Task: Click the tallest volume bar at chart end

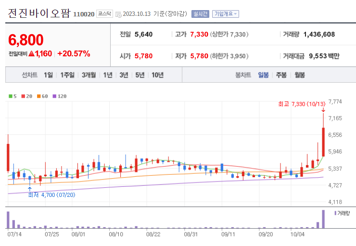Action: pos(323,219)
